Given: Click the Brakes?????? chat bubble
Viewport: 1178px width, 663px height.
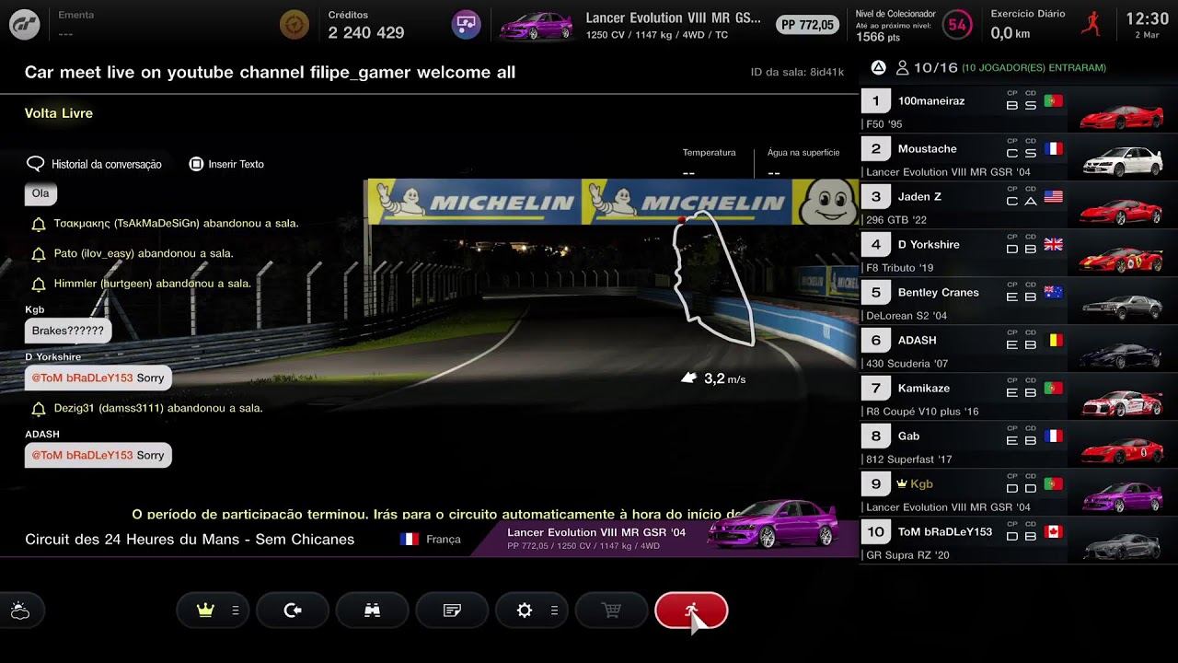Looking at the screenshot, I should (68, 331).
